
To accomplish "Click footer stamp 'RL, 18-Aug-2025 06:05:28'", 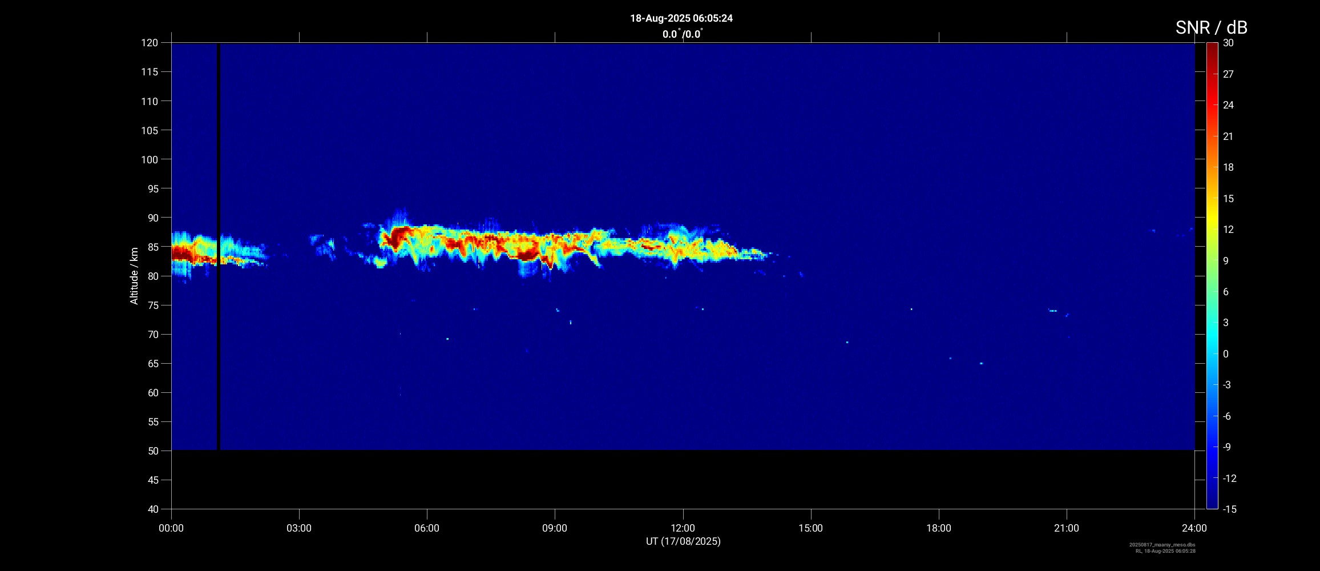I will (1165, 551).
